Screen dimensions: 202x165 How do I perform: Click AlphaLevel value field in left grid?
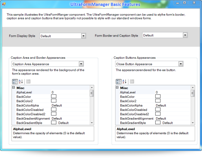70,92
